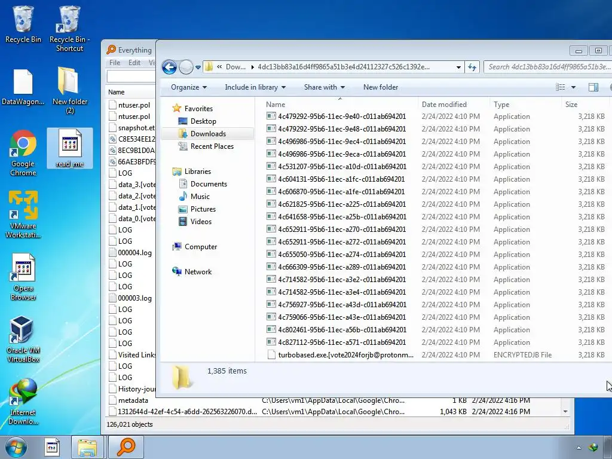The width and height of the screenshot is (612, 459).
Task: Select Libraries in navigation pane
Action: point(197,172)
